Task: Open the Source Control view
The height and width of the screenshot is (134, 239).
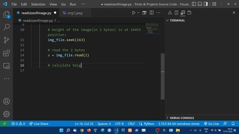Action: 6,40
